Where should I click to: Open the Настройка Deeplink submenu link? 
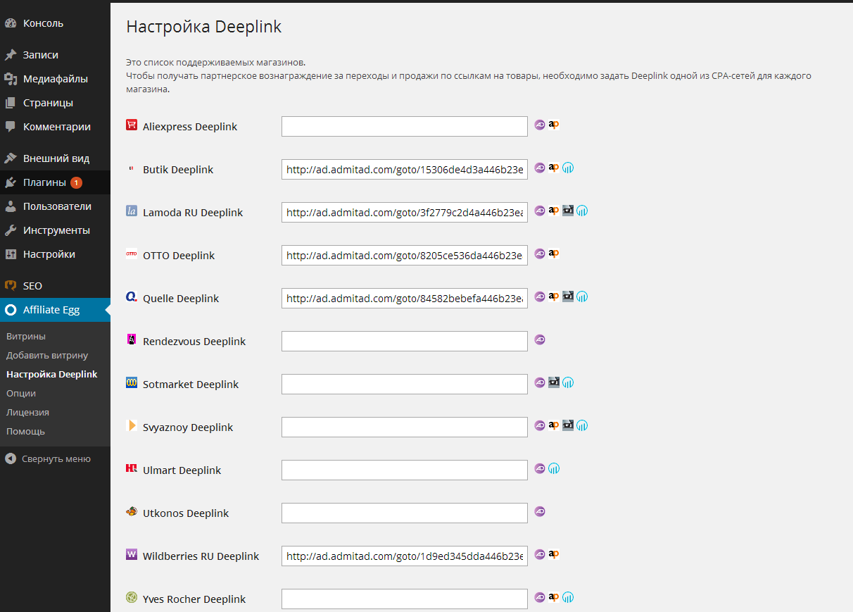(x=52, y=375)
